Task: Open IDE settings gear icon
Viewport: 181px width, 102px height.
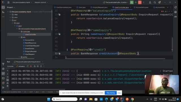Action: (160, 3)
